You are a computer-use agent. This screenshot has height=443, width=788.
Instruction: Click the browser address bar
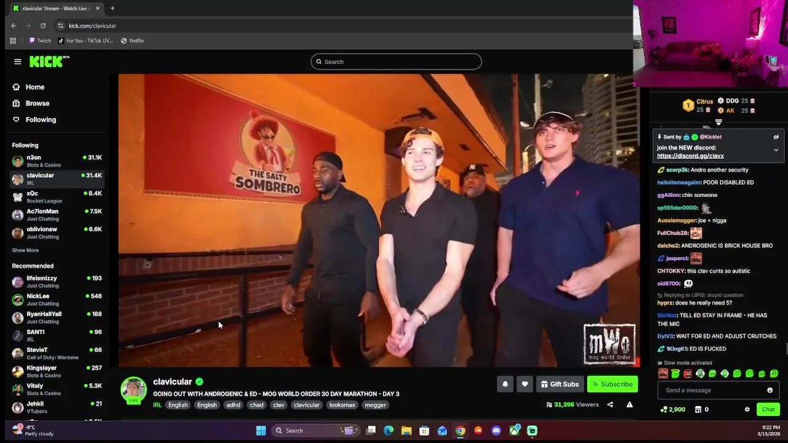click(345, 26)
